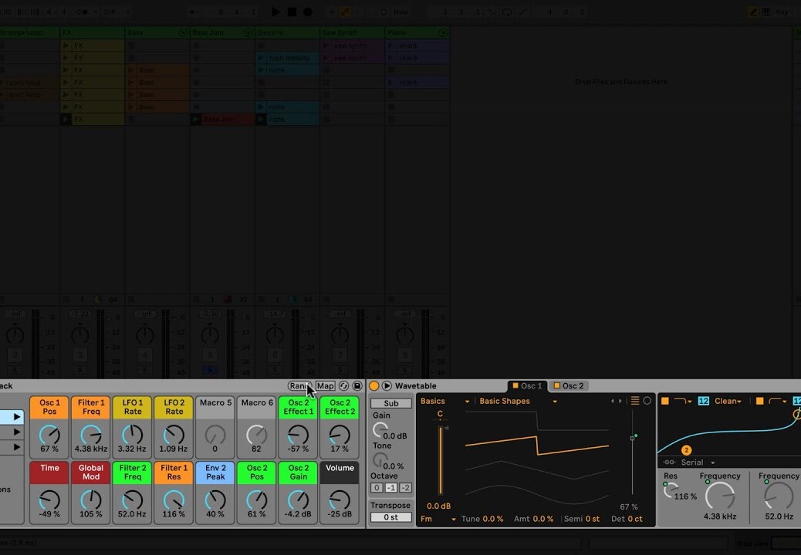Open the Fm oscillator effect dropdown

pyautogui.click(x=438, y=519)
